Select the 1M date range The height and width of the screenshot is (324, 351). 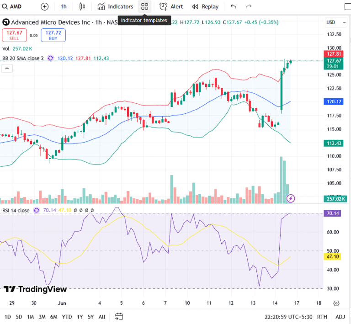tap(31, 317)
